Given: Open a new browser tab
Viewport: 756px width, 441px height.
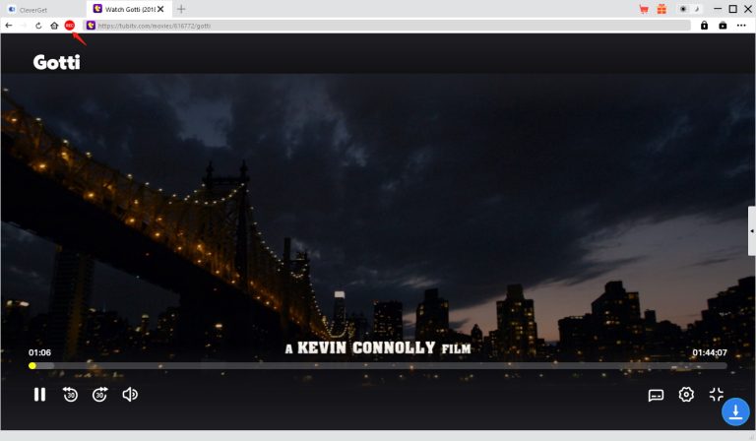Looking at the screenshot, I should point(181,9).
